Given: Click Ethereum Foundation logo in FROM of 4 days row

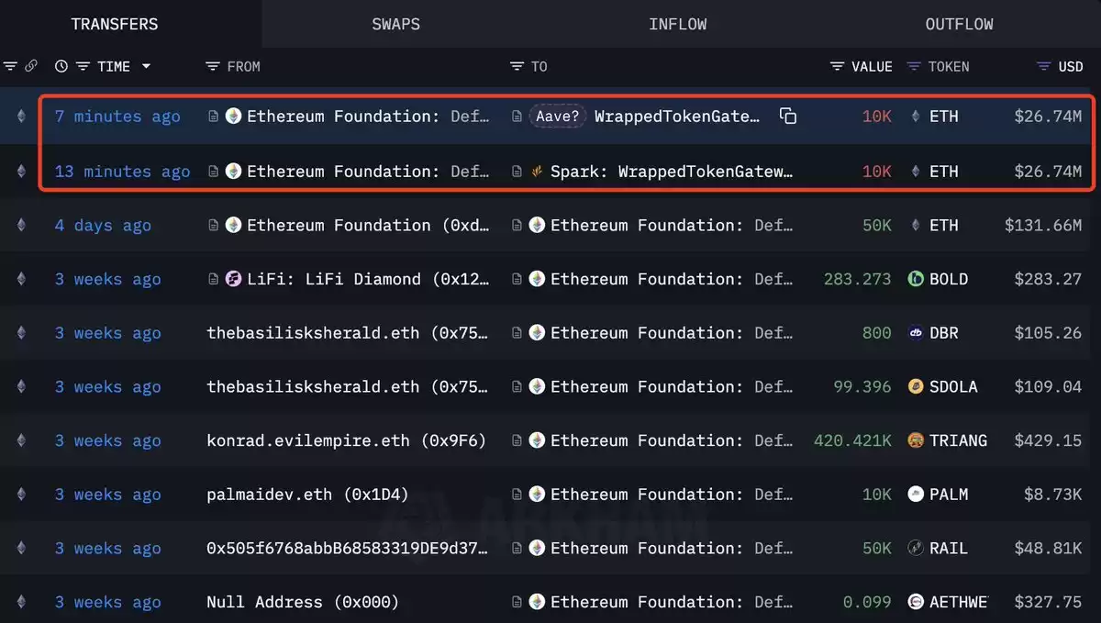Looking at the screenshot, I should (233, 226).
